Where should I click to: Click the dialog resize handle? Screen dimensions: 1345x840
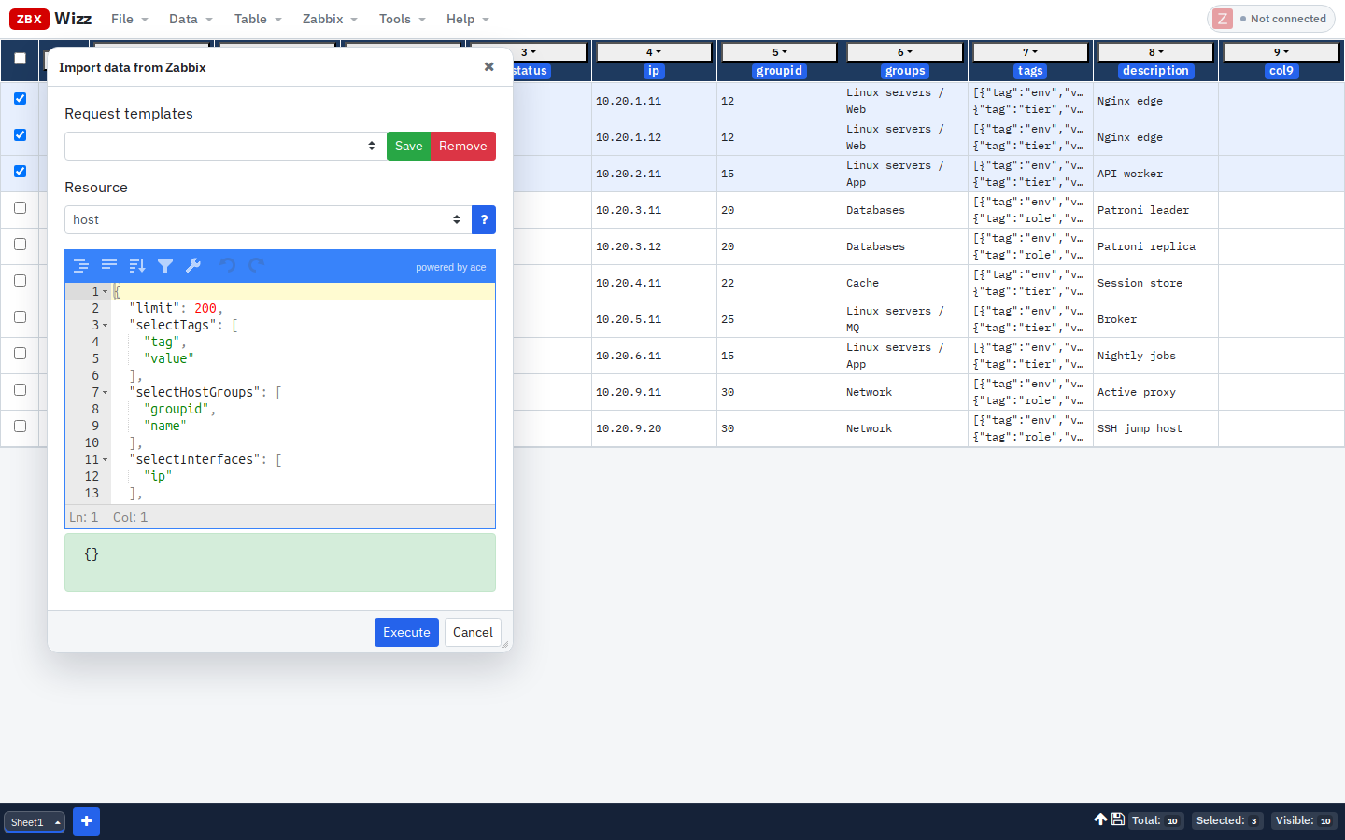click(505, 644)
